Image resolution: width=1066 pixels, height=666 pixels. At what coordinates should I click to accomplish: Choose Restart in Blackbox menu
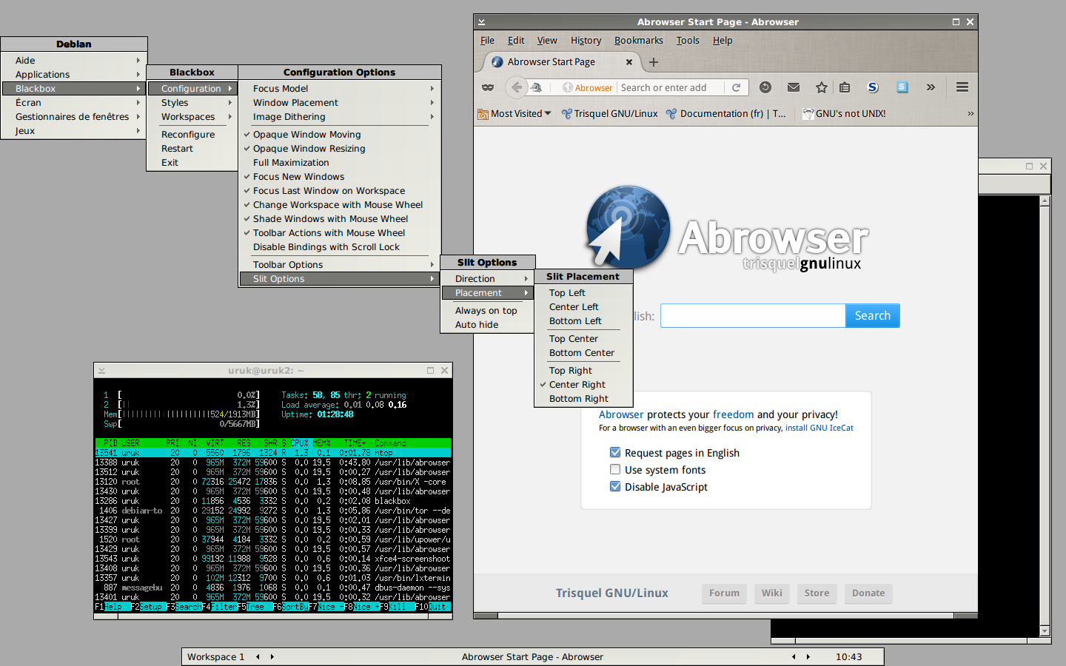pos(192,149)
